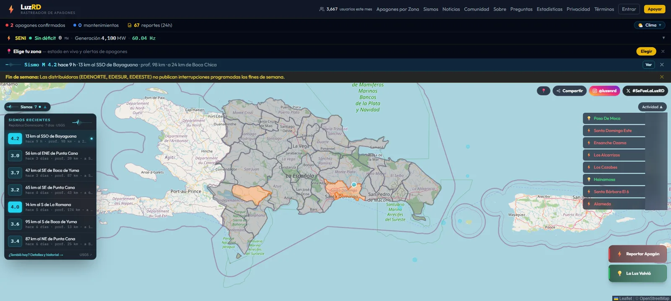
Task: Open the Clima dropdown
Action: pos(650,25)
